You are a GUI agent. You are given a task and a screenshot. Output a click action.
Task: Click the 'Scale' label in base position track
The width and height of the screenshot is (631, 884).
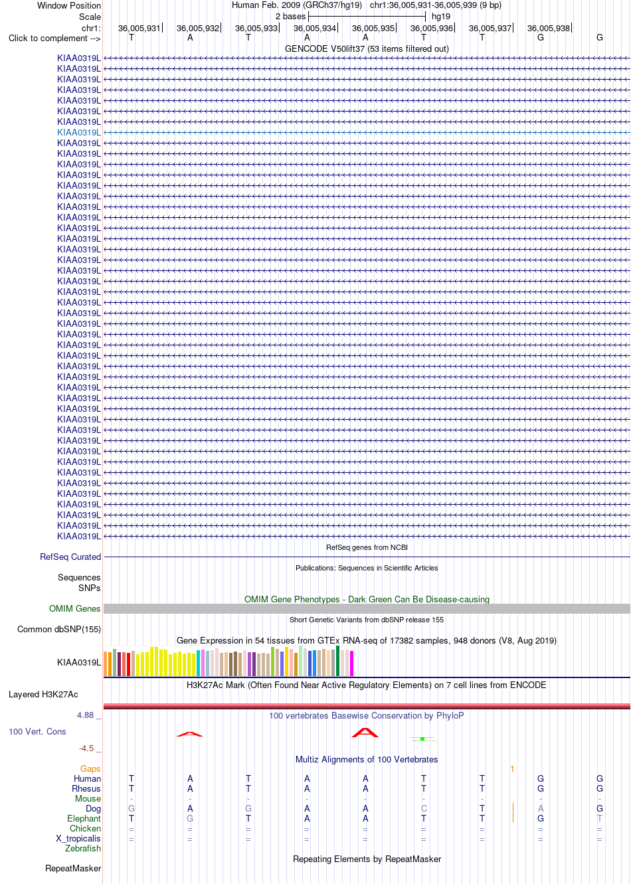[90, 17]
